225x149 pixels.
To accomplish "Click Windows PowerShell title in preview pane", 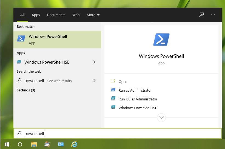I will 161,56.
